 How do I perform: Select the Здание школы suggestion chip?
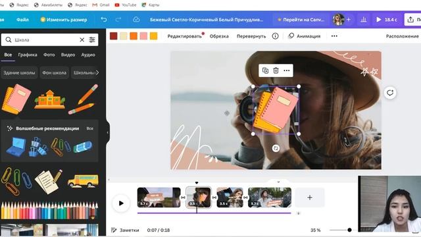(x=19, y=72)
